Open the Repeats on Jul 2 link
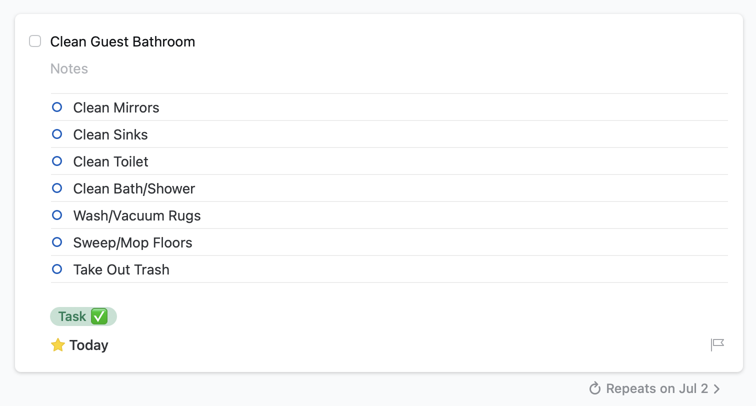Image resolution: width=756 pixels, height=406 pixels. pos(656,388)
